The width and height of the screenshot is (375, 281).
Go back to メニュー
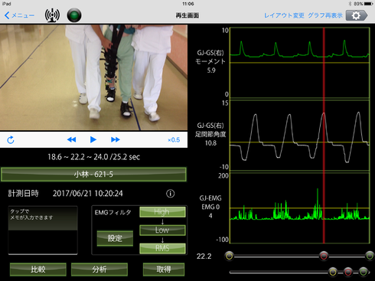(20, 15)
